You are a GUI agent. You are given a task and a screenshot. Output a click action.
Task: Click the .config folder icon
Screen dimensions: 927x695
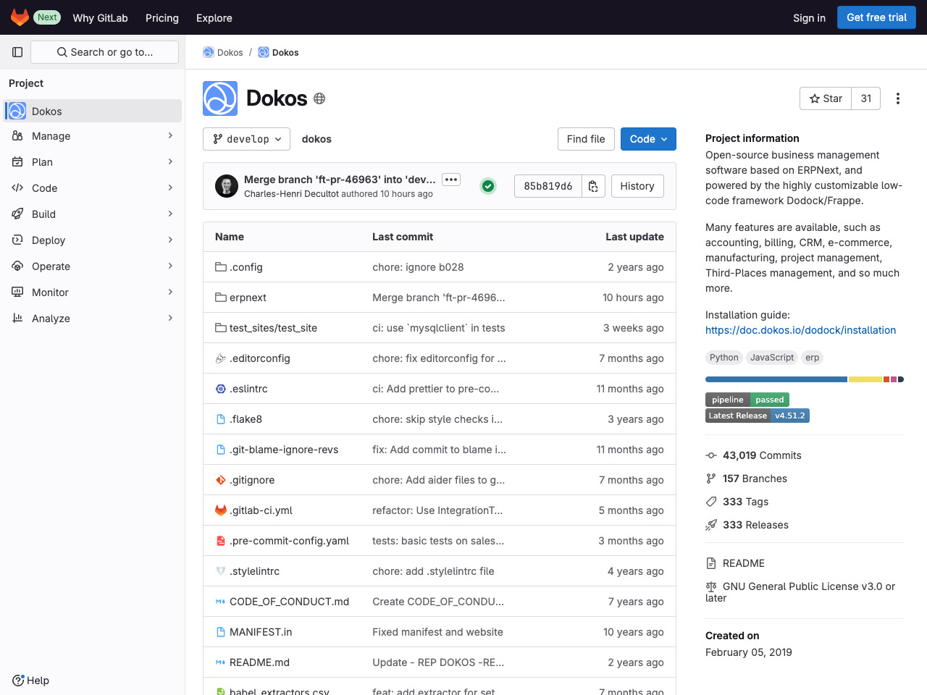pos(221,267)
